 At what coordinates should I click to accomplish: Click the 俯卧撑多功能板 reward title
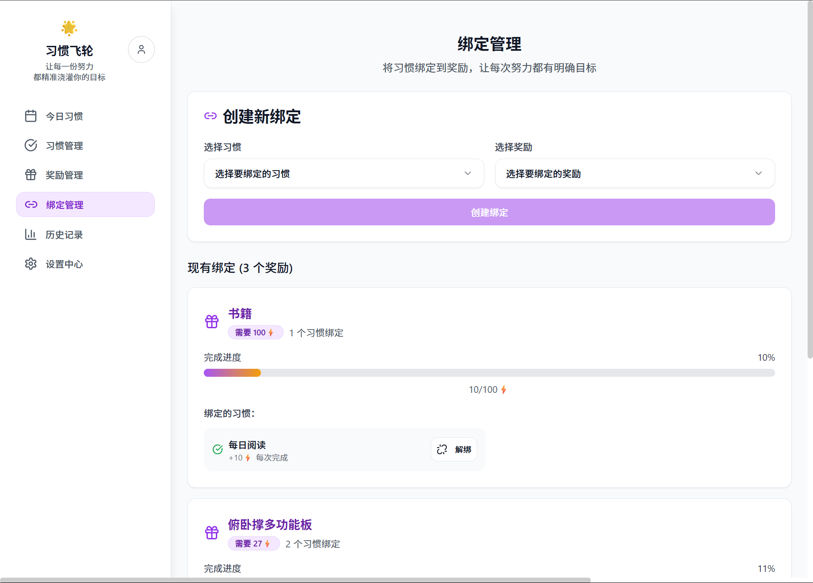click(270, 525)
